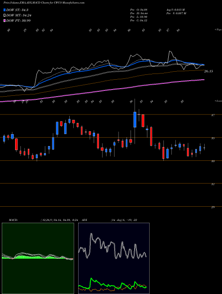Select the 'DOW ST: 34.3' legend label
The height and width of the screenshot is (294, 222).
point(17,10)
